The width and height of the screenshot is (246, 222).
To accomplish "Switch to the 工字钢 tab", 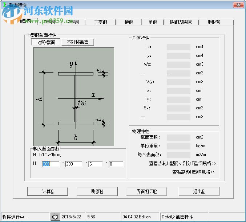I will (100, 22).
